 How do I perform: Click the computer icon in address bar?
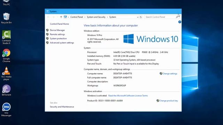pos(65,17)
